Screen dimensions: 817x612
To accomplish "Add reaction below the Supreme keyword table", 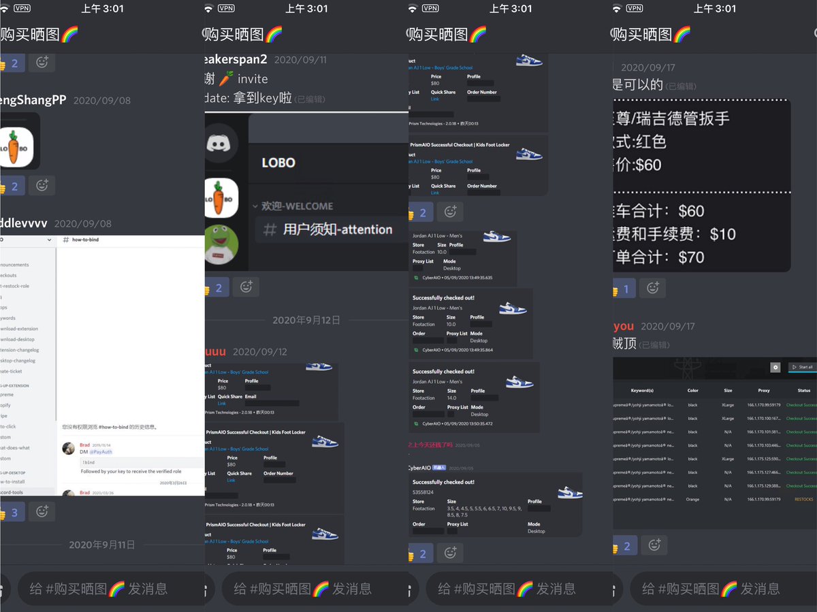I will 654,545.
